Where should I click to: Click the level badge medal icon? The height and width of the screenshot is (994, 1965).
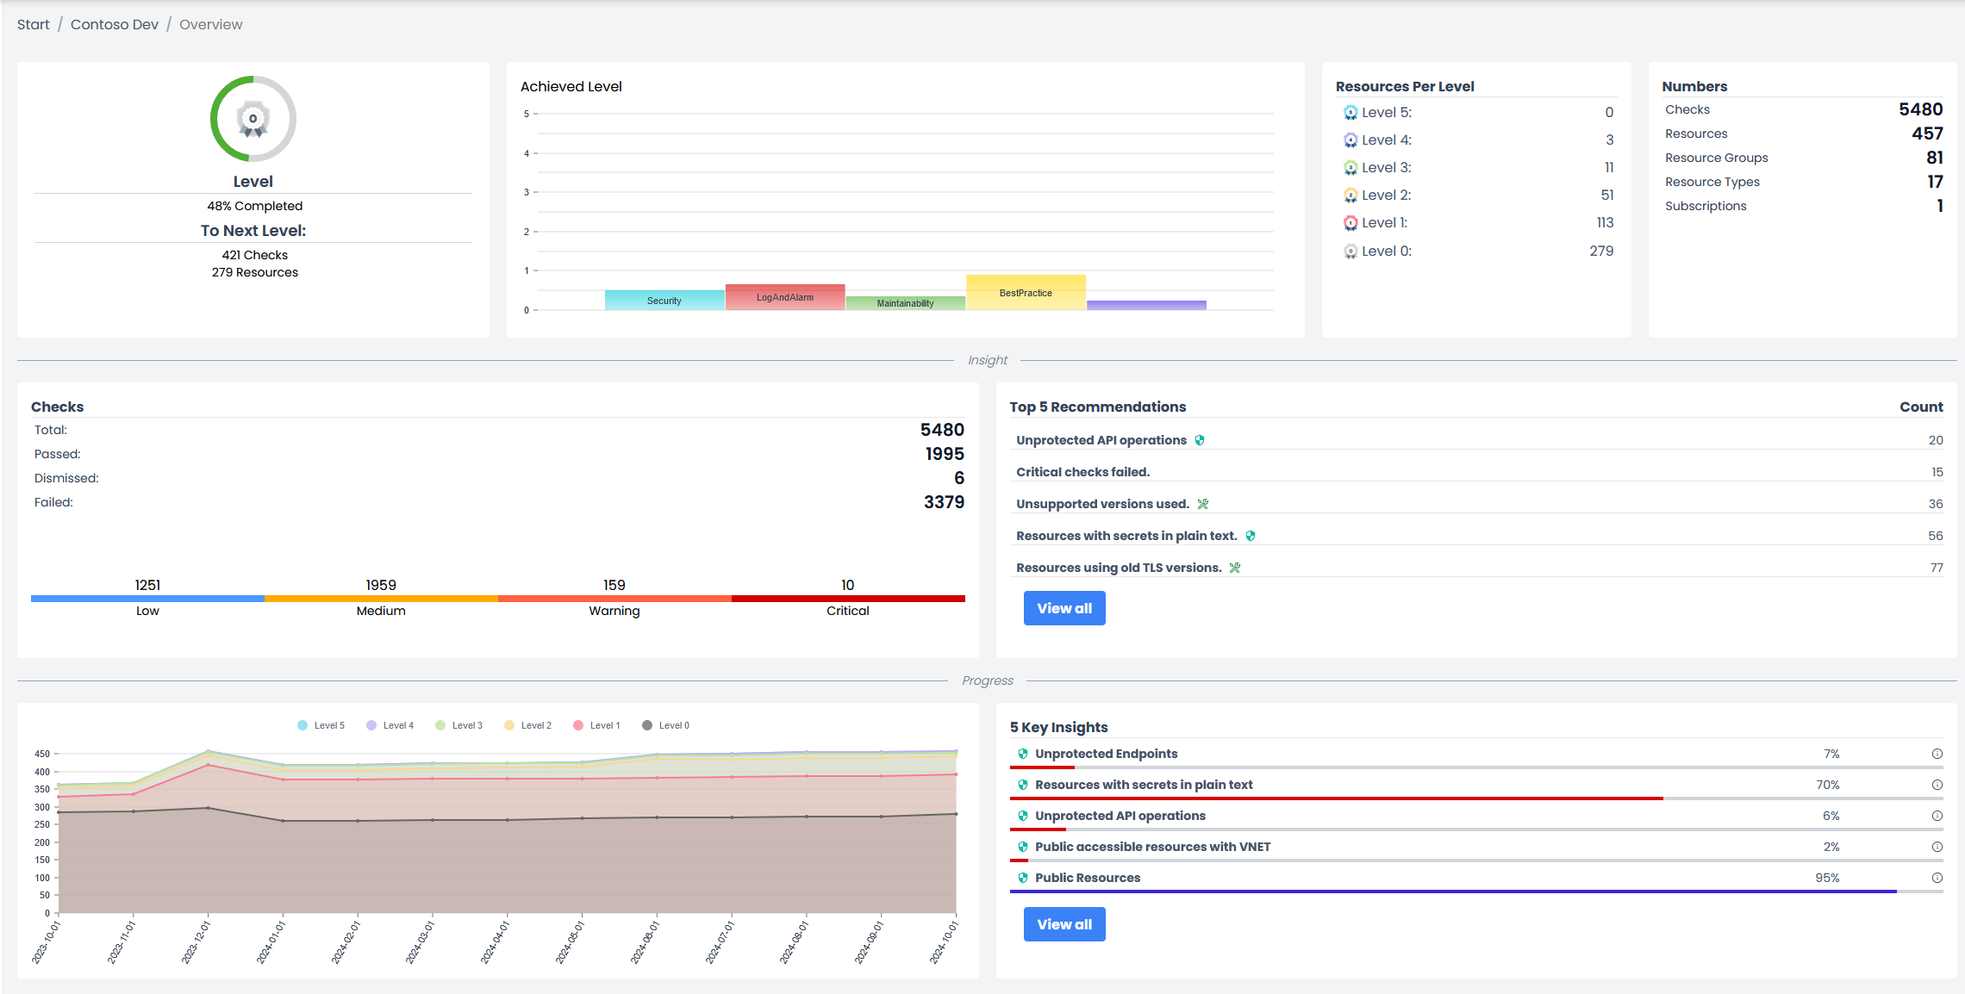pos(253,120)
